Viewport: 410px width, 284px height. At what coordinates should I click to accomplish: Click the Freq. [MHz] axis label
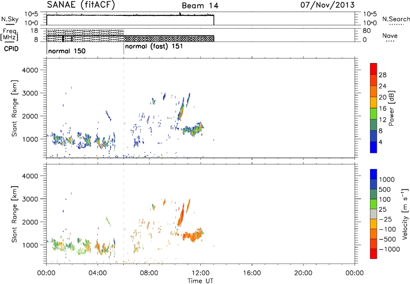click(9, 34)
